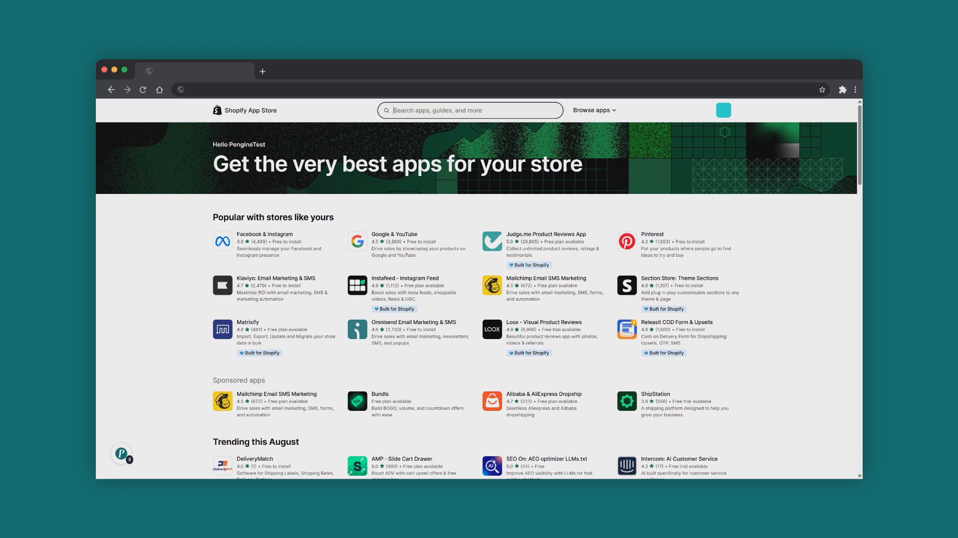This screenshot has height=538, width=958.
Task: Click the teal account avatar square
Action: (x=723, y=110)
